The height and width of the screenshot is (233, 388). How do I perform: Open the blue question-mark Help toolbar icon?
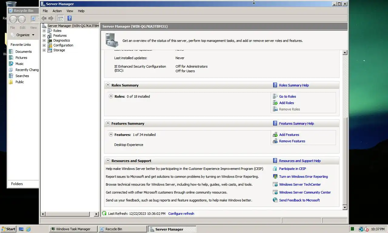(x=69, y=18)
